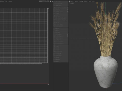
Task: Select the UV Peeler command
Action: tap(61, 16)
